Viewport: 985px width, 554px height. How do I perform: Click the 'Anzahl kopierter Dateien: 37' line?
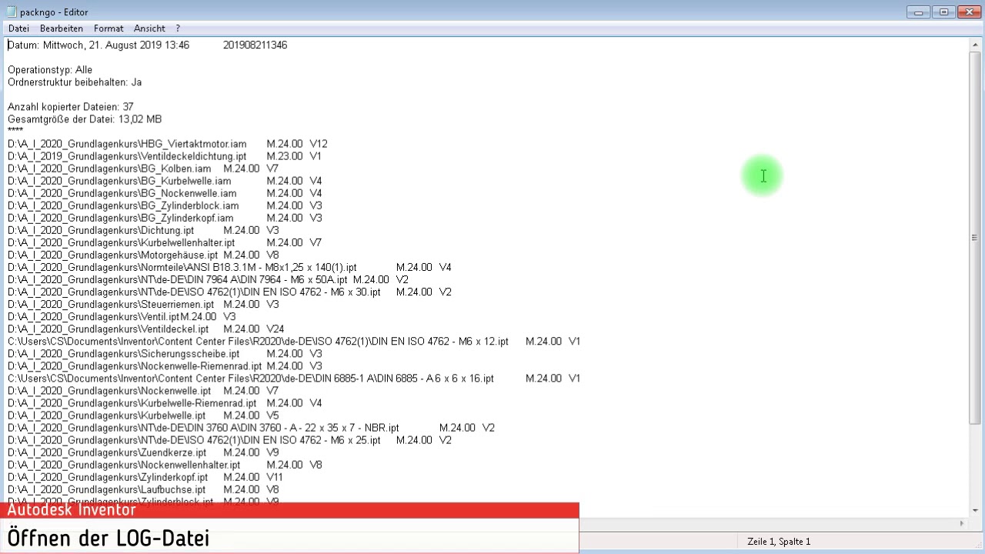(x=71, y=107)
